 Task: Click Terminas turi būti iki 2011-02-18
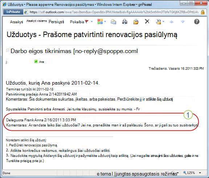(x=30, y=89)
